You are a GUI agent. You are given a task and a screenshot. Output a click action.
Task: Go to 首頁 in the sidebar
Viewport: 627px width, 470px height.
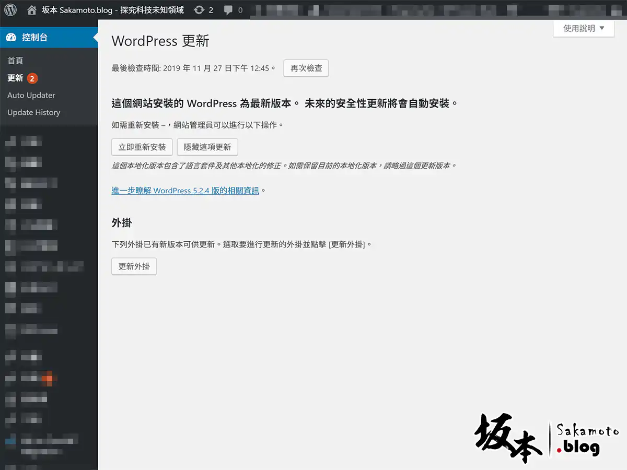pos(15,61)
